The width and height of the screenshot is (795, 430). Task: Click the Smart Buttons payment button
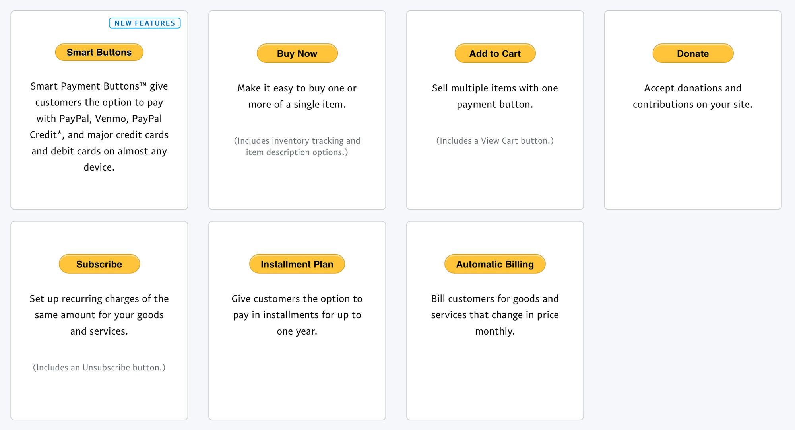[99, 52]
